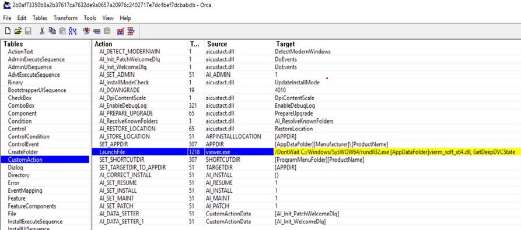Click the New file toolbar icon
521x230 pixels.
(8, 31)
